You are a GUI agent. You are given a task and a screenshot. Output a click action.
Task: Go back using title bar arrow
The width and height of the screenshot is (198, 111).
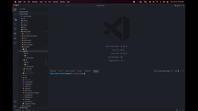[x=67, y=6]
